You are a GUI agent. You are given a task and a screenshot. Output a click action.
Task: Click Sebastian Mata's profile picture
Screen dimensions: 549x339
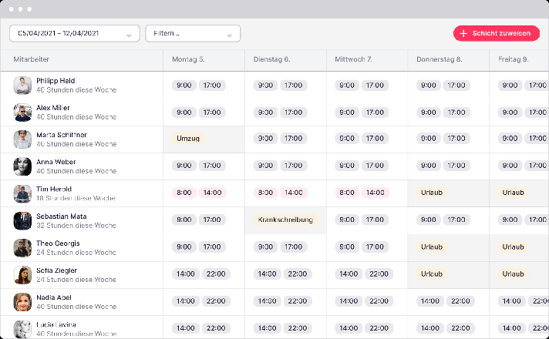22,220
